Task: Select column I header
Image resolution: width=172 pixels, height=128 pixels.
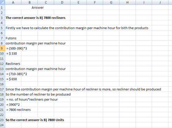Action: pyautogui.click(x=144, y=2)
